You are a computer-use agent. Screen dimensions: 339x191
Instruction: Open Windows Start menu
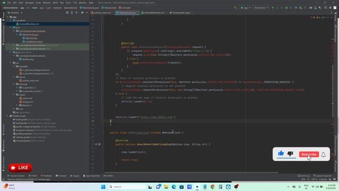103,187
